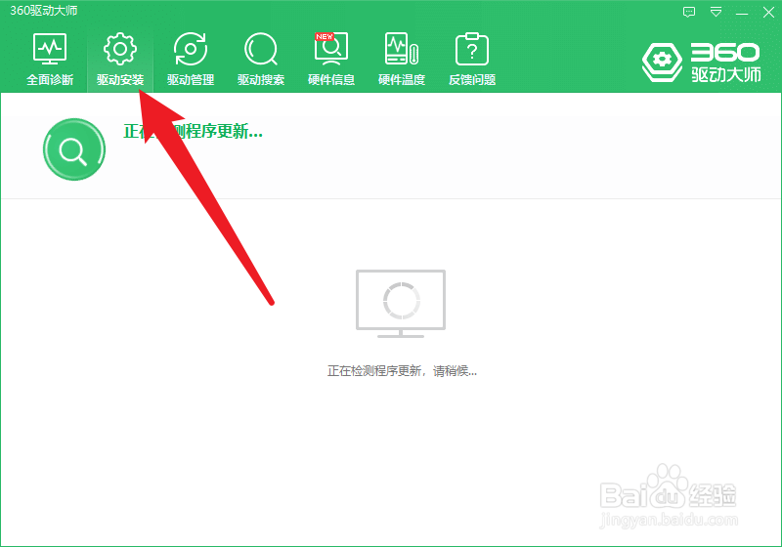Close the 360驱动大师 window
The image size is (782, 547).
[768, 12]
